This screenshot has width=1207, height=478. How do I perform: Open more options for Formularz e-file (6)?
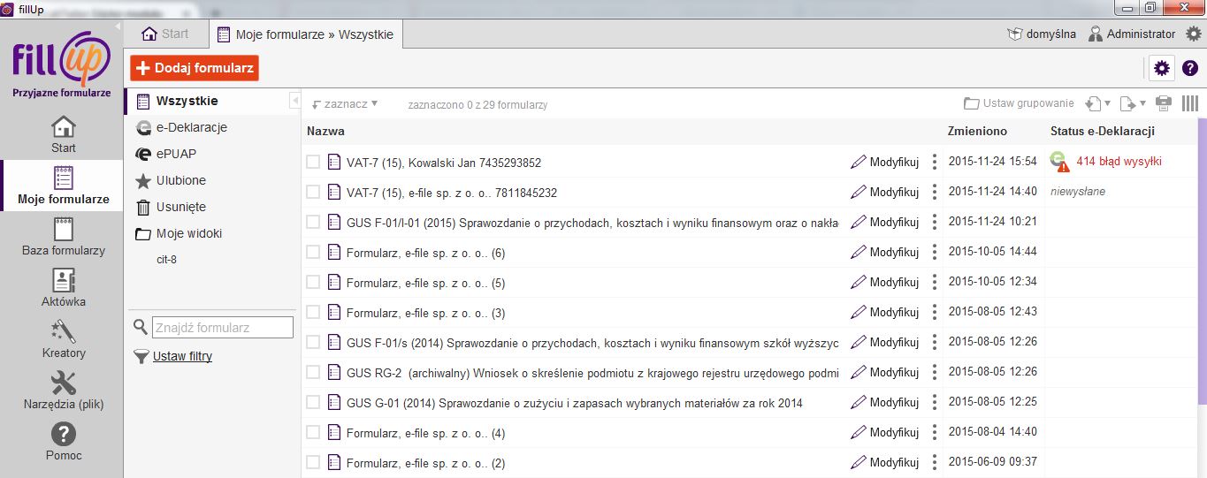coord(934,252)
